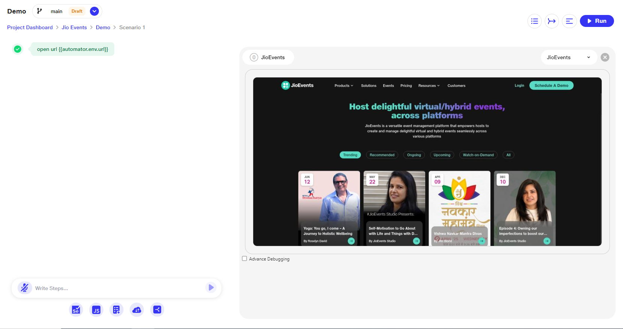Click the Run button
This screenshot has width=623, height=329.
(596, 21)
